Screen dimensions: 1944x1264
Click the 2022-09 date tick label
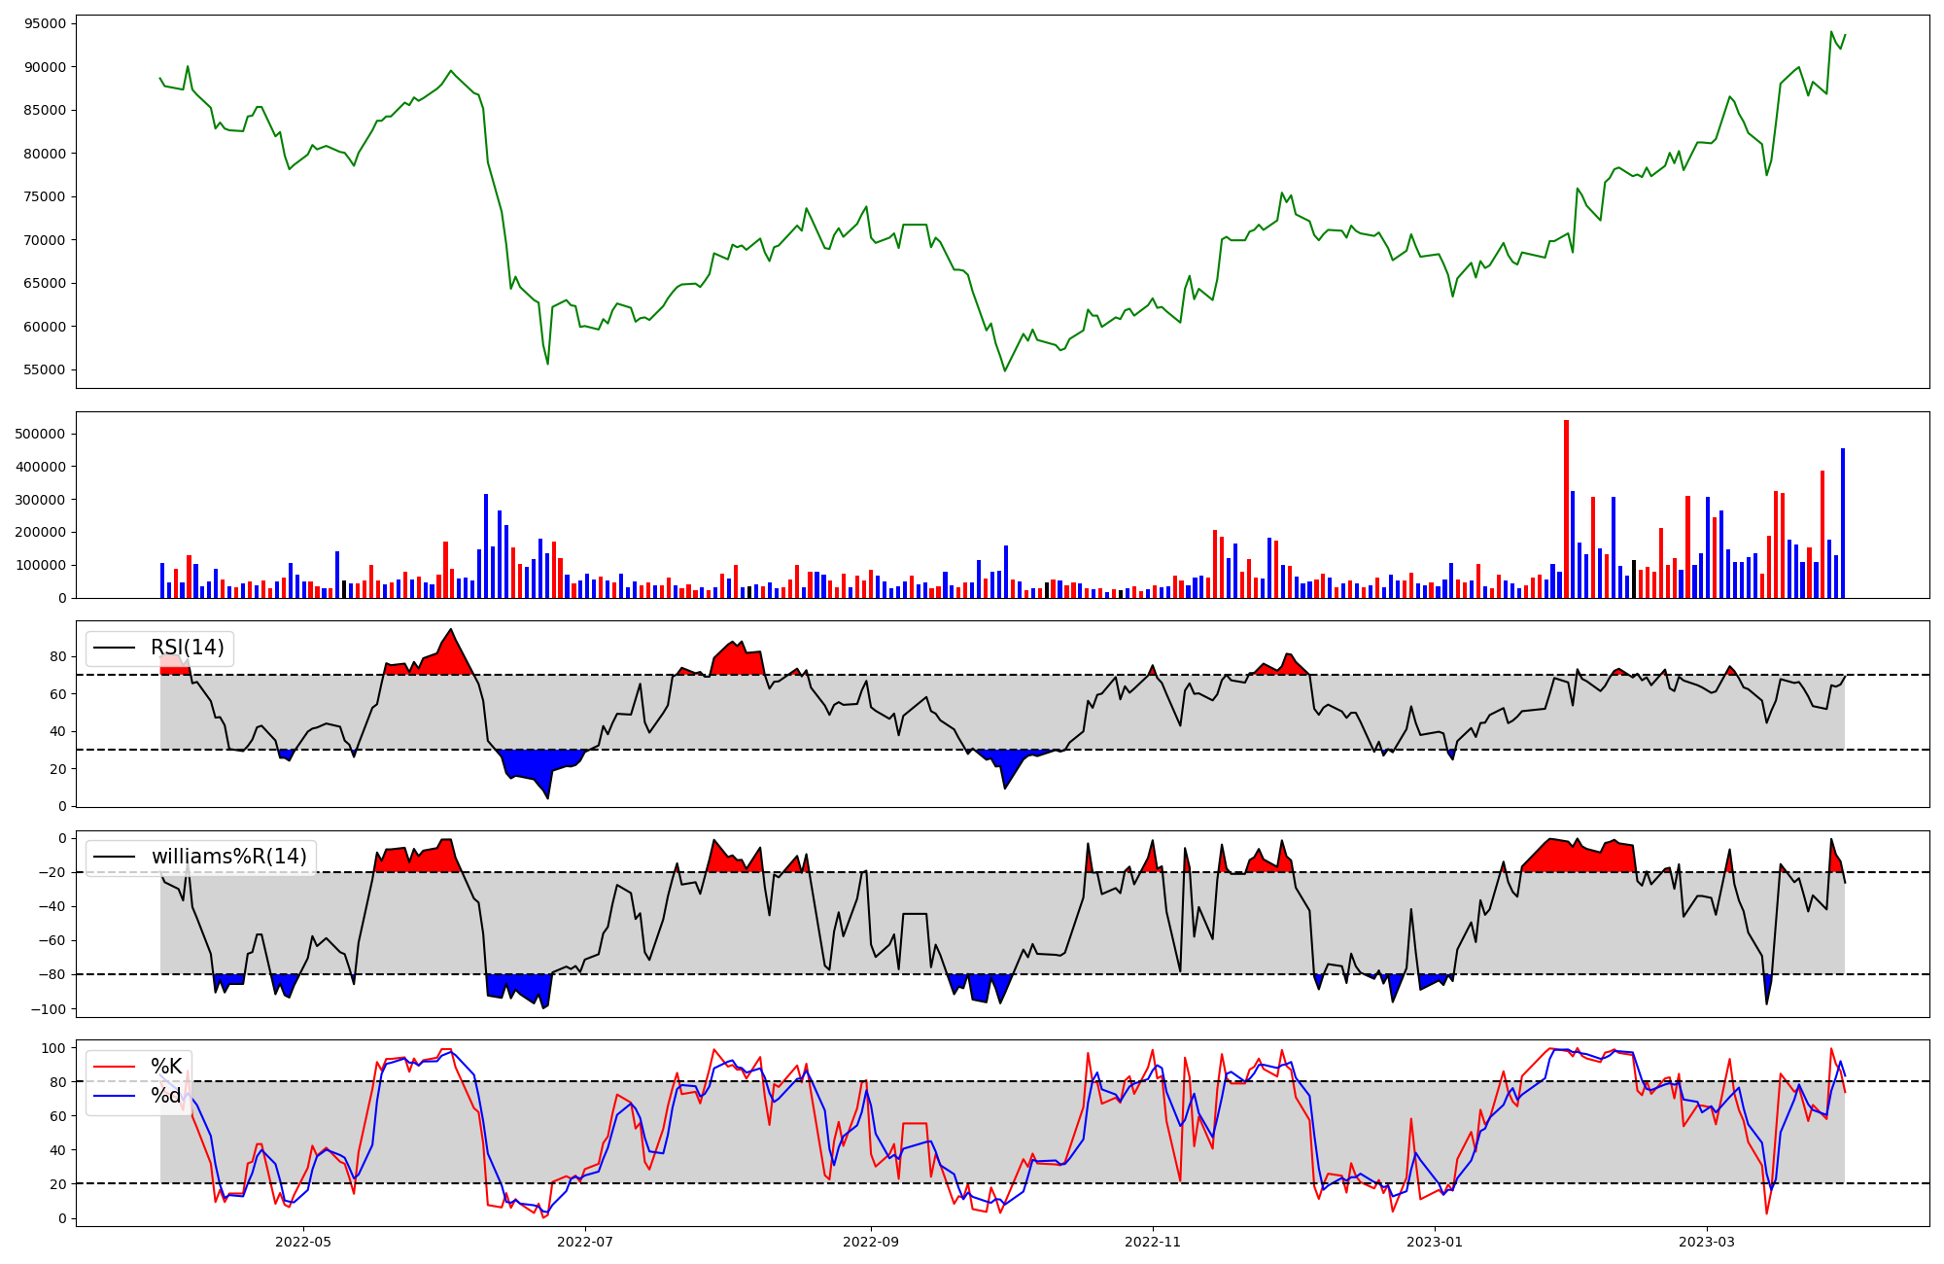[x=870, y=1242]
